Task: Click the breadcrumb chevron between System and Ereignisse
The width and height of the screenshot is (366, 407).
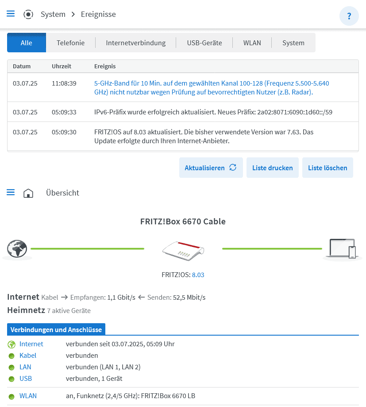Action: point(73,14)
